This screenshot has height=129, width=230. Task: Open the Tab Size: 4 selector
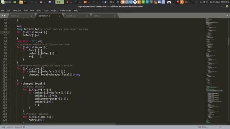click(x=203, y=127)
